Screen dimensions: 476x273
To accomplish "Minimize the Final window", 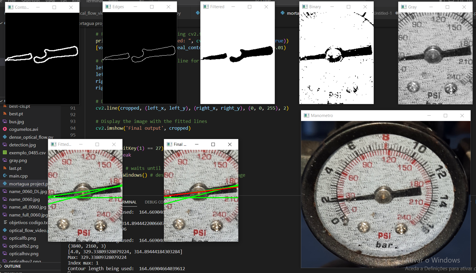I will click(197, 144).
